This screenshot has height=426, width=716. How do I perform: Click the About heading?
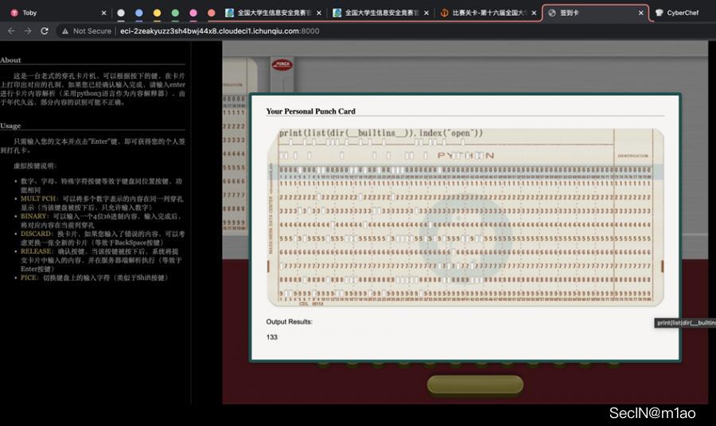(x=10, y=60)
